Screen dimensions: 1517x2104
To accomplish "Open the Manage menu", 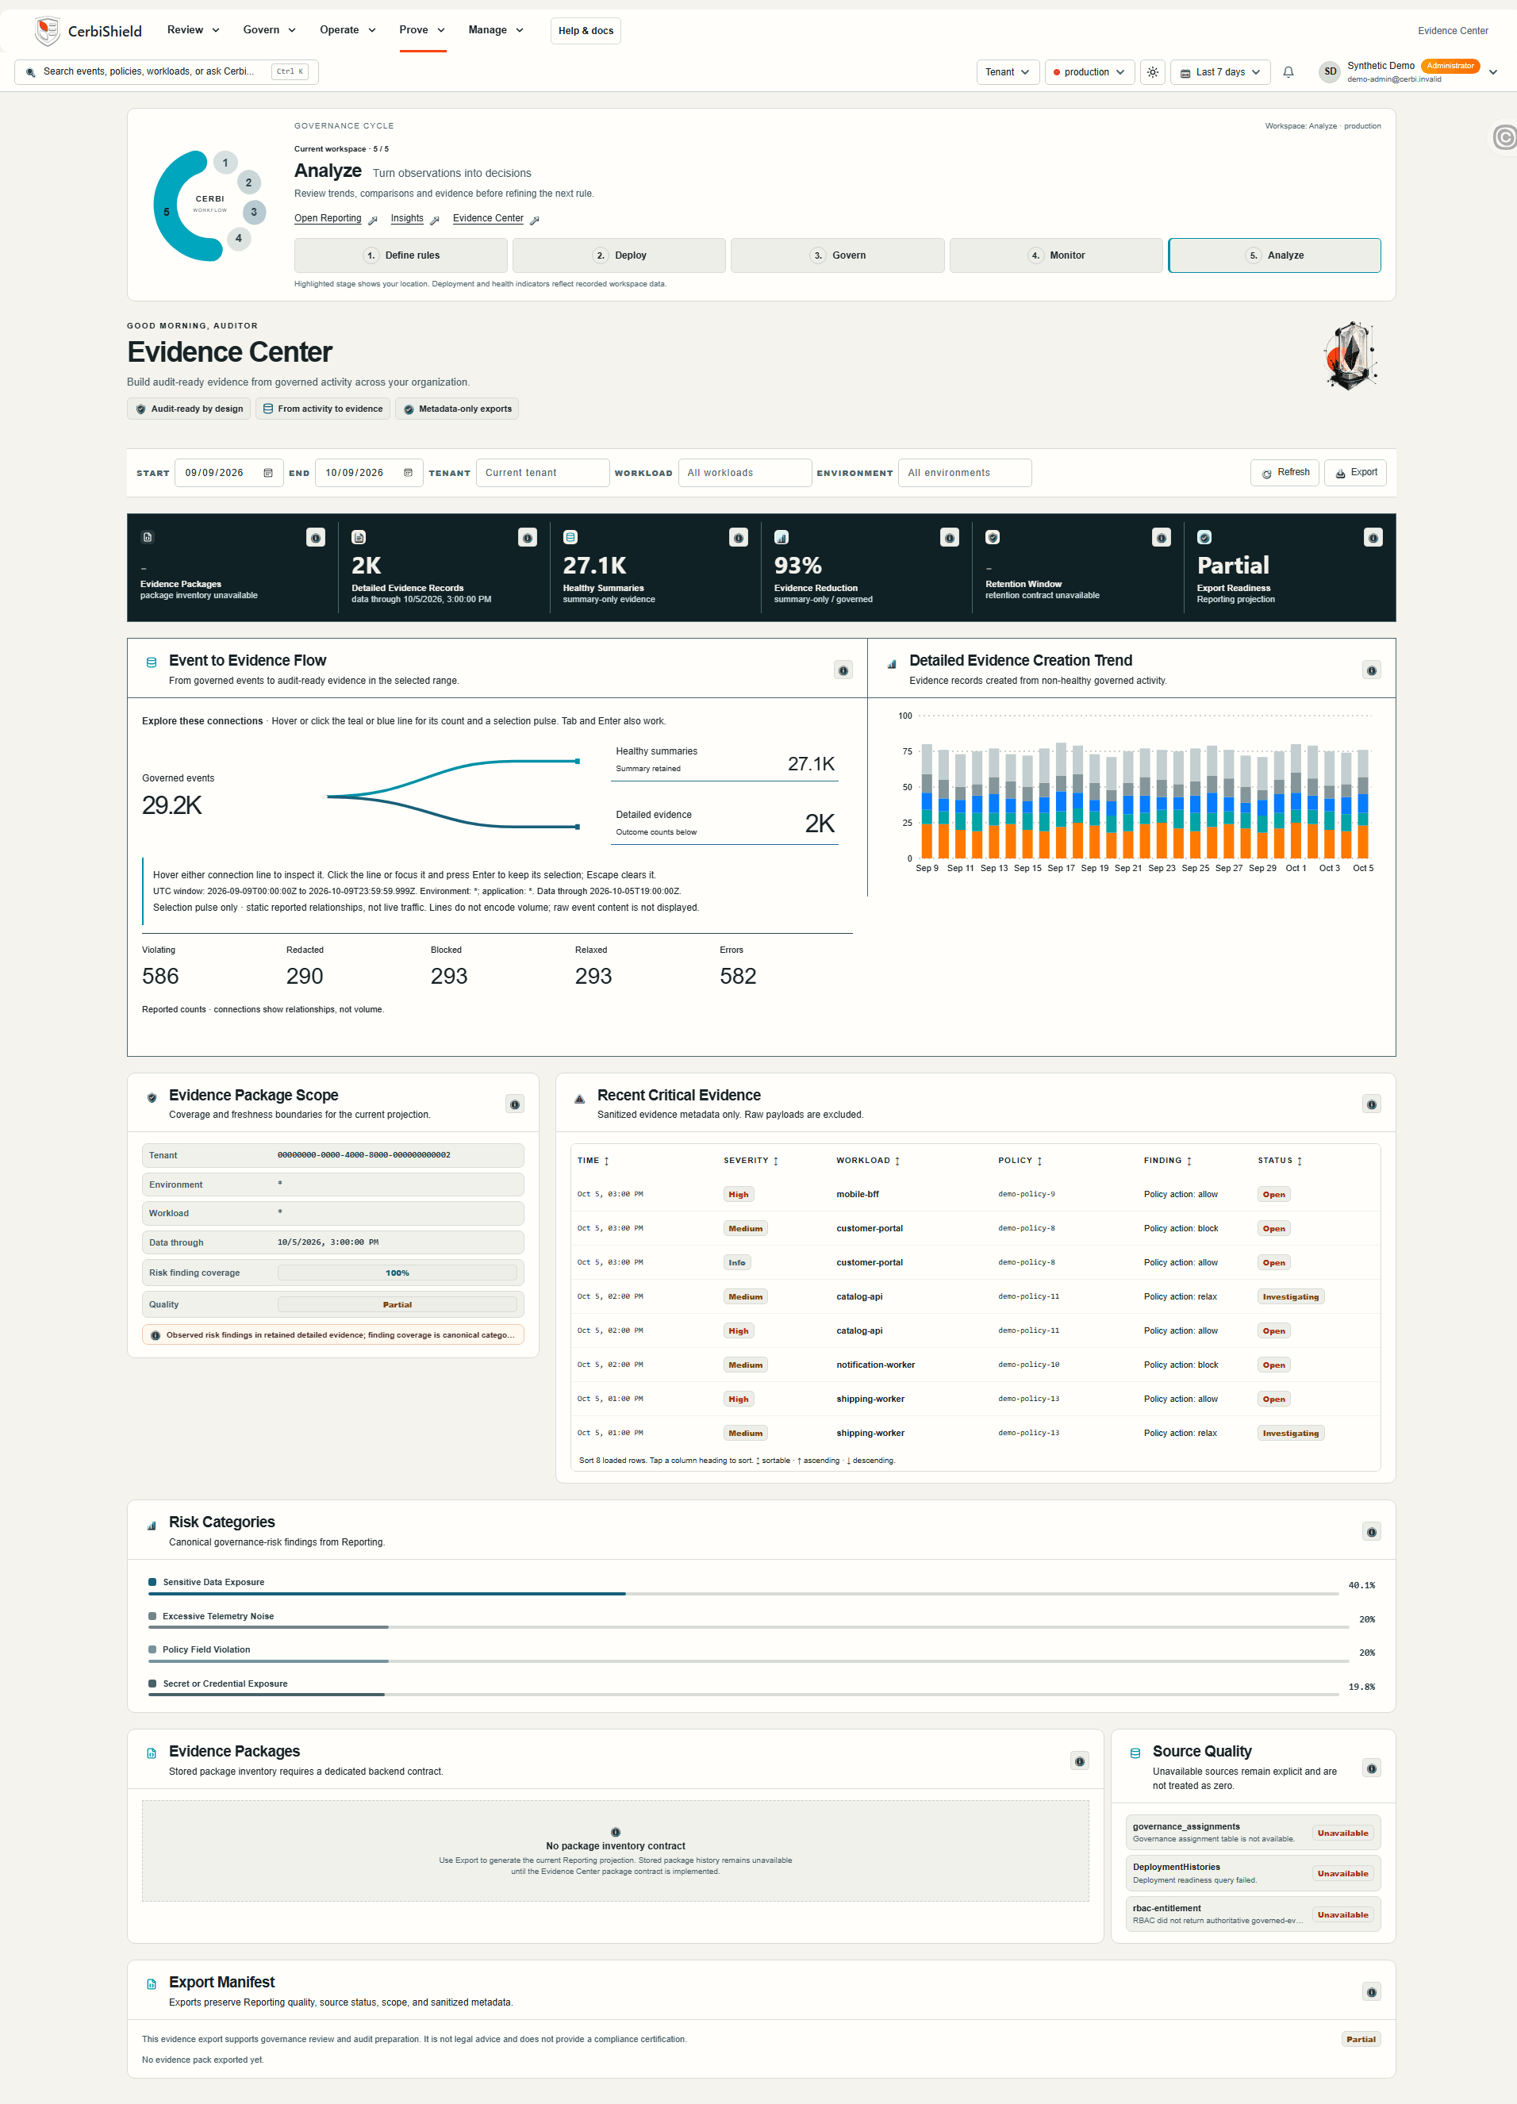I will click(x=495, y=31).
